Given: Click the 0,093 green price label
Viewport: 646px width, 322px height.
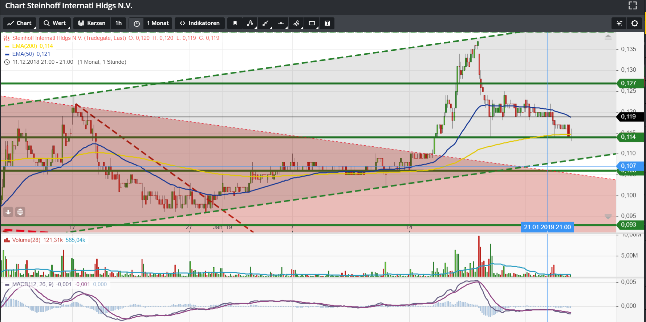Looking at the screenshot, I should coord(630,225).
